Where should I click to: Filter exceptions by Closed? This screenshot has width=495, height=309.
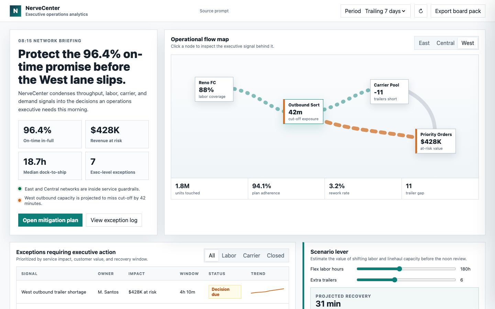(276, 255)
